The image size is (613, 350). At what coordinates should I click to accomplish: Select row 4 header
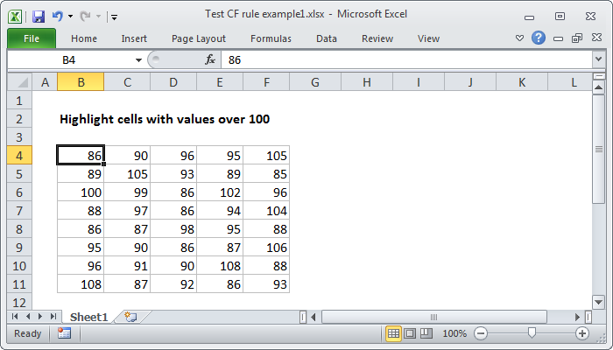pyautogui.click(x=19, y=156)
